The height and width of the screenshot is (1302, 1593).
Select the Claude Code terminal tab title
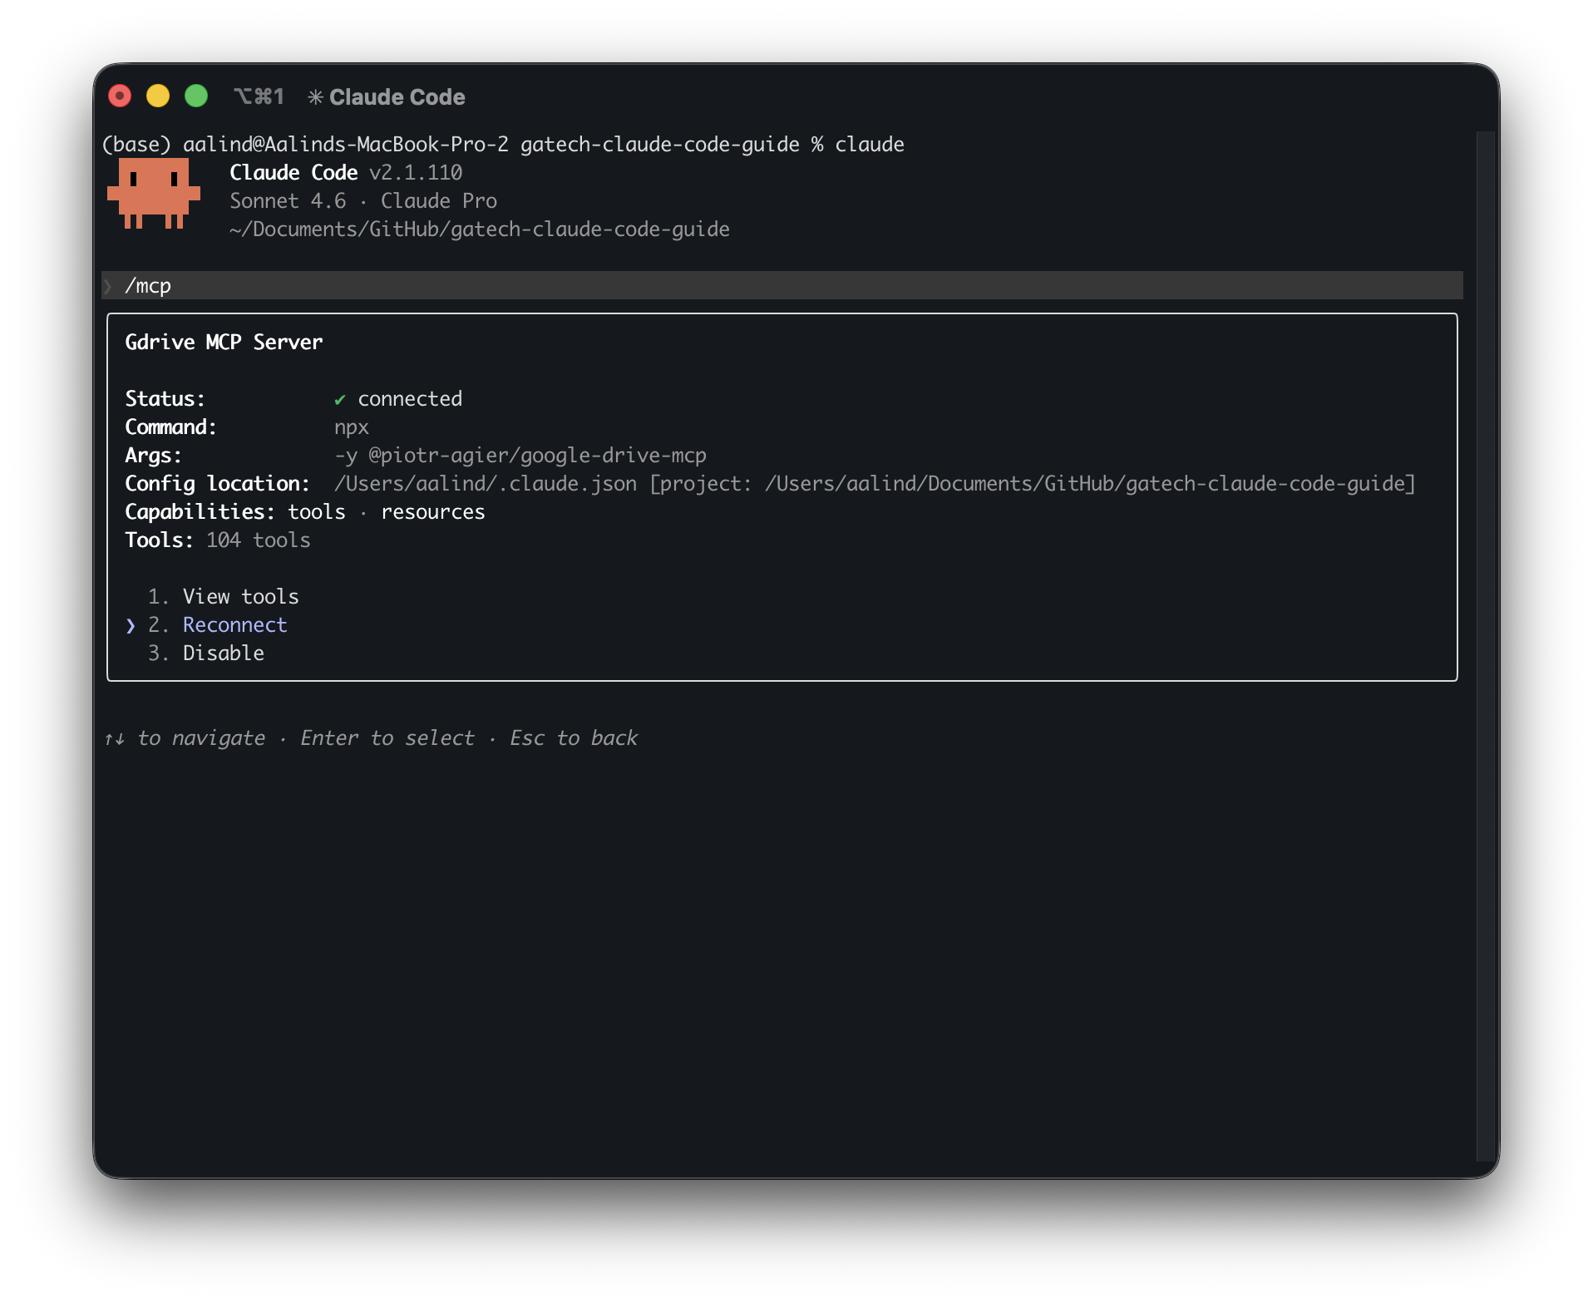tap(397, 96)
